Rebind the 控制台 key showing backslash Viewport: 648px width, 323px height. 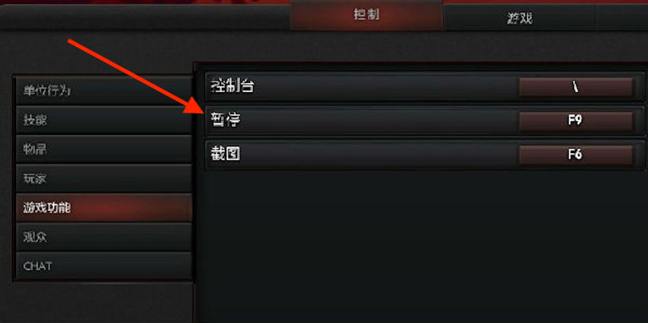coord(576,87)
